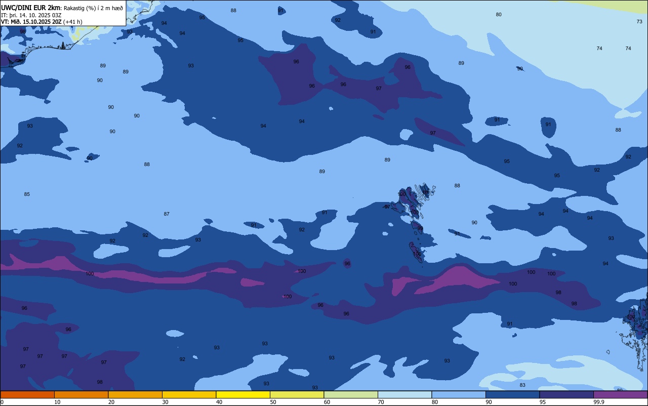Select the bright yellow 40–50 legend swatch
The height and width of the screenshot is (406, 648).
coord(243,394)
